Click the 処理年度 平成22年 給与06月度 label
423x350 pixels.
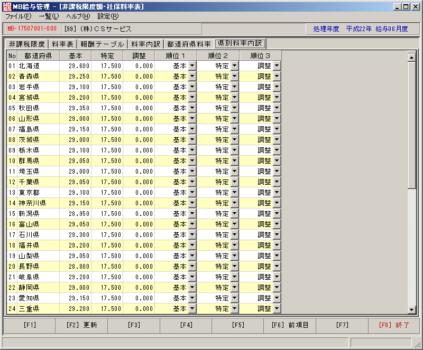(361, 29)
